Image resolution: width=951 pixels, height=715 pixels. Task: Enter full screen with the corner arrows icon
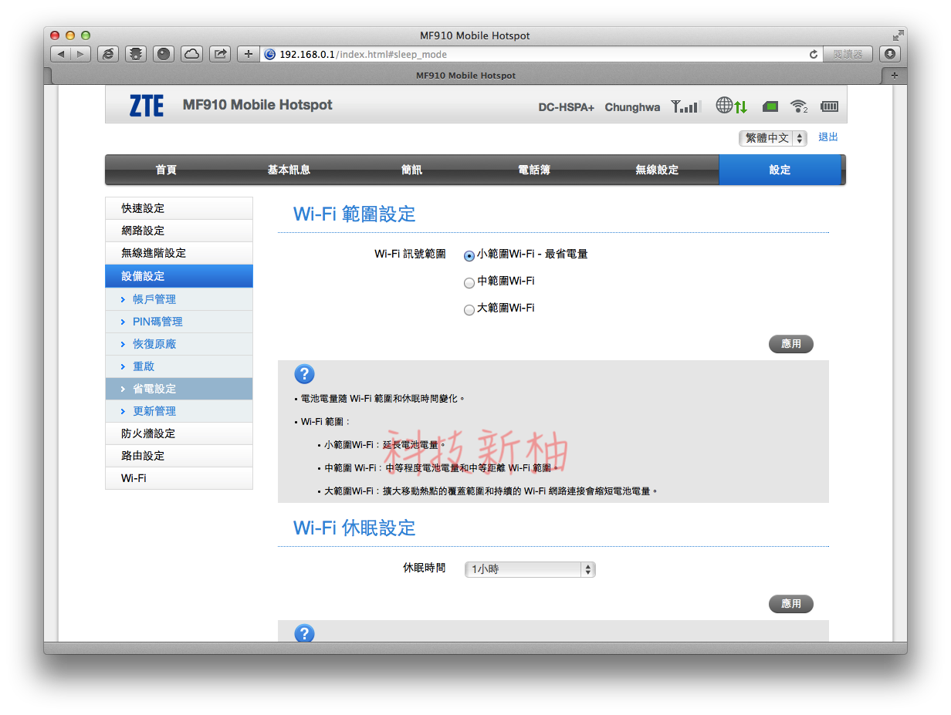(x=898, y=35)
